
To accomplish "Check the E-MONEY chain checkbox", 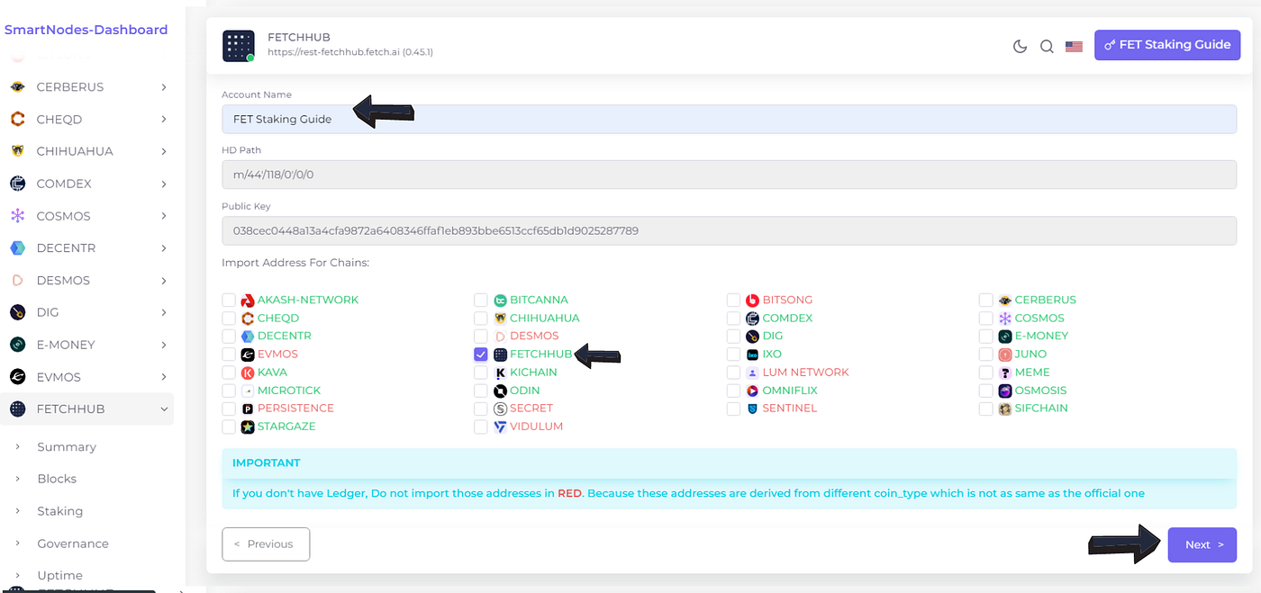I will [985, 337].
